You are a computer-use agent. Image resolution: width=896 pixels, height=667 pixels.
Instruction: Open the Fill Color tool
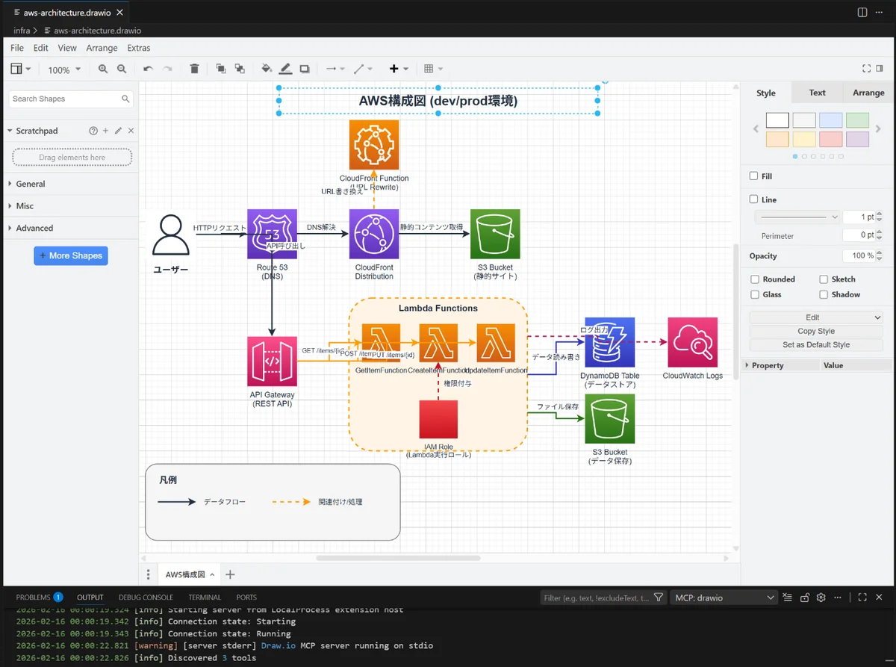[266, 68]
